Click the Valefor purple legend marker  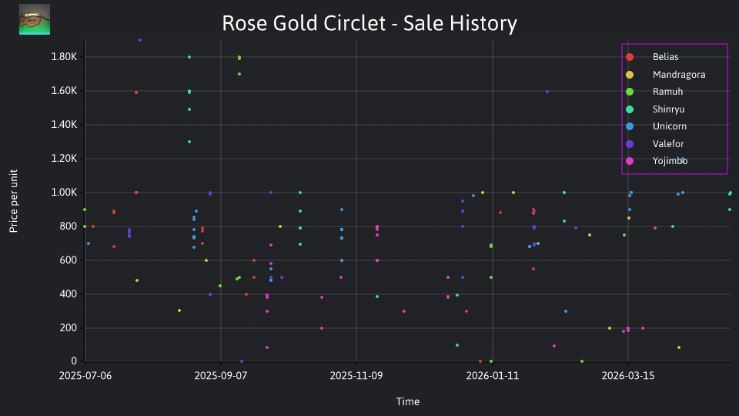(x=630, y=144)
